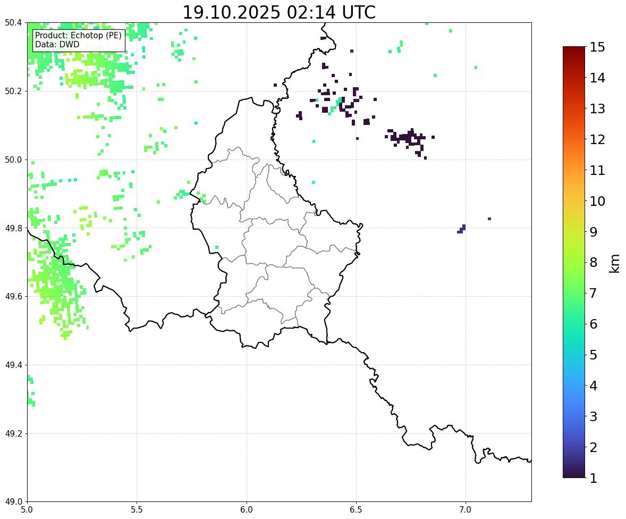Screen dimensions: 626x519
Task: Click the colorbar tick label 2
Action: point(594,448)
